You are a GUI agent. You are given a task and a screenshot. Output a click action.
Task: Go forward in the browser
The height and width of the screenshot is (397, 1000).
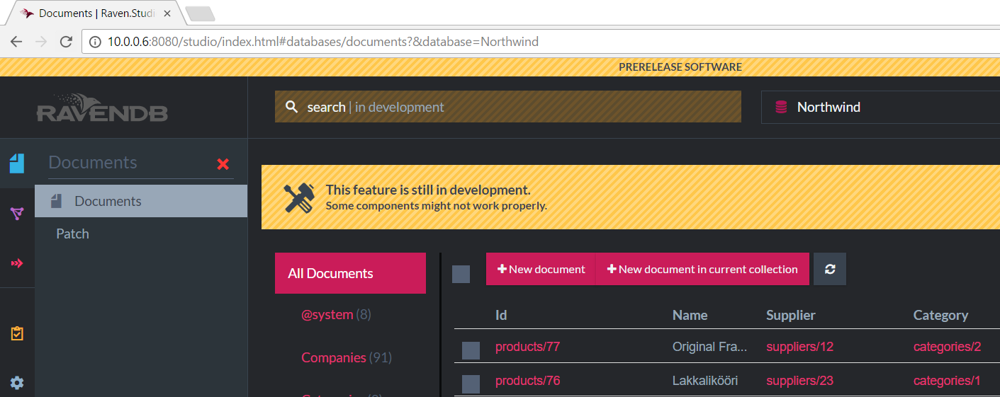tap(41, 42)
